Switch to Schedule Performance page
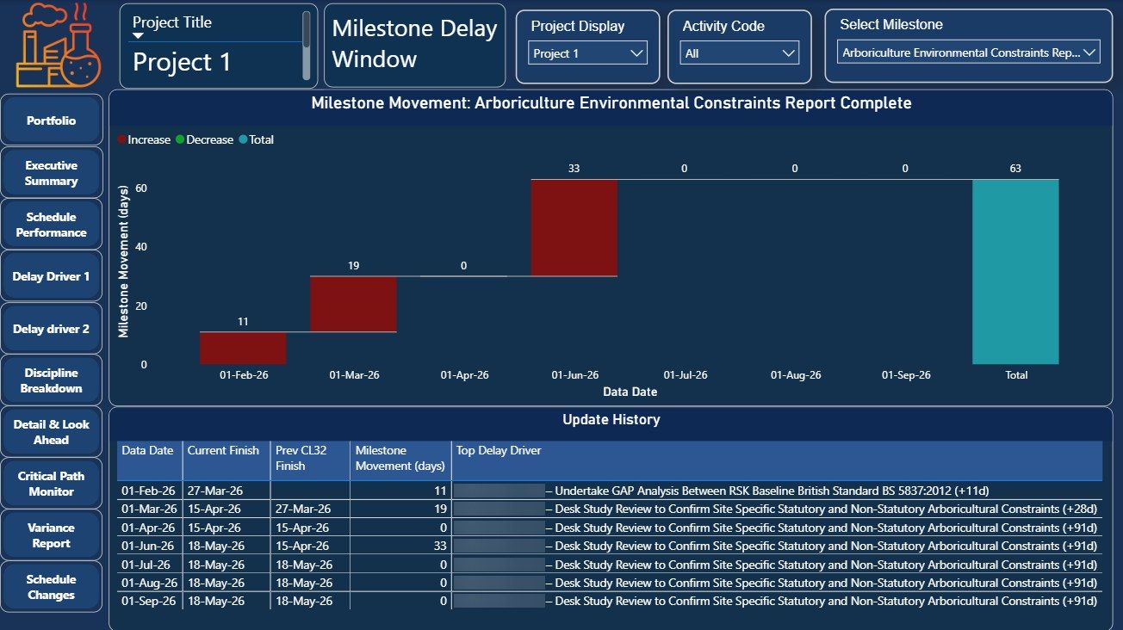Screen dimensions: 1123x630 [52, 225]
